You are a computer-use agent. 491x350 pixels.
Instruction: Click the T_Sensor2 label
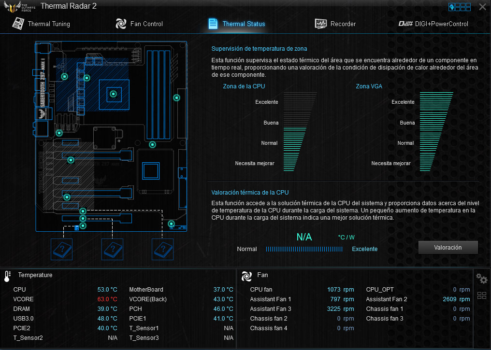tap(28, 338)
